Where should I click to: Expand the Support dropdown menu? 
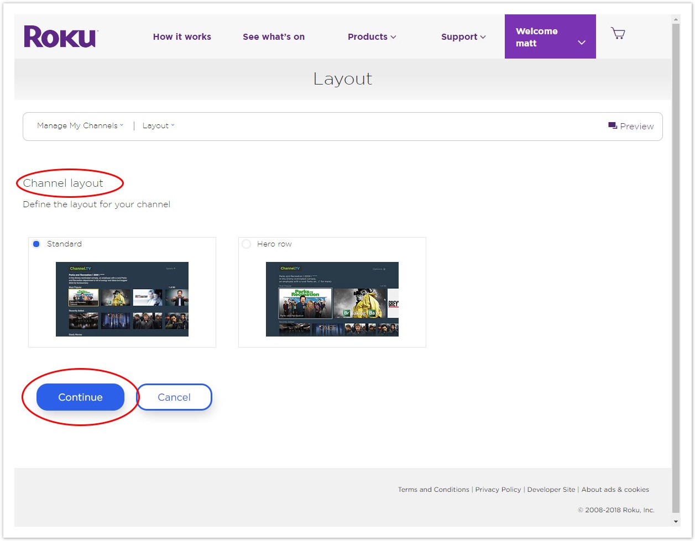[463, 37]
